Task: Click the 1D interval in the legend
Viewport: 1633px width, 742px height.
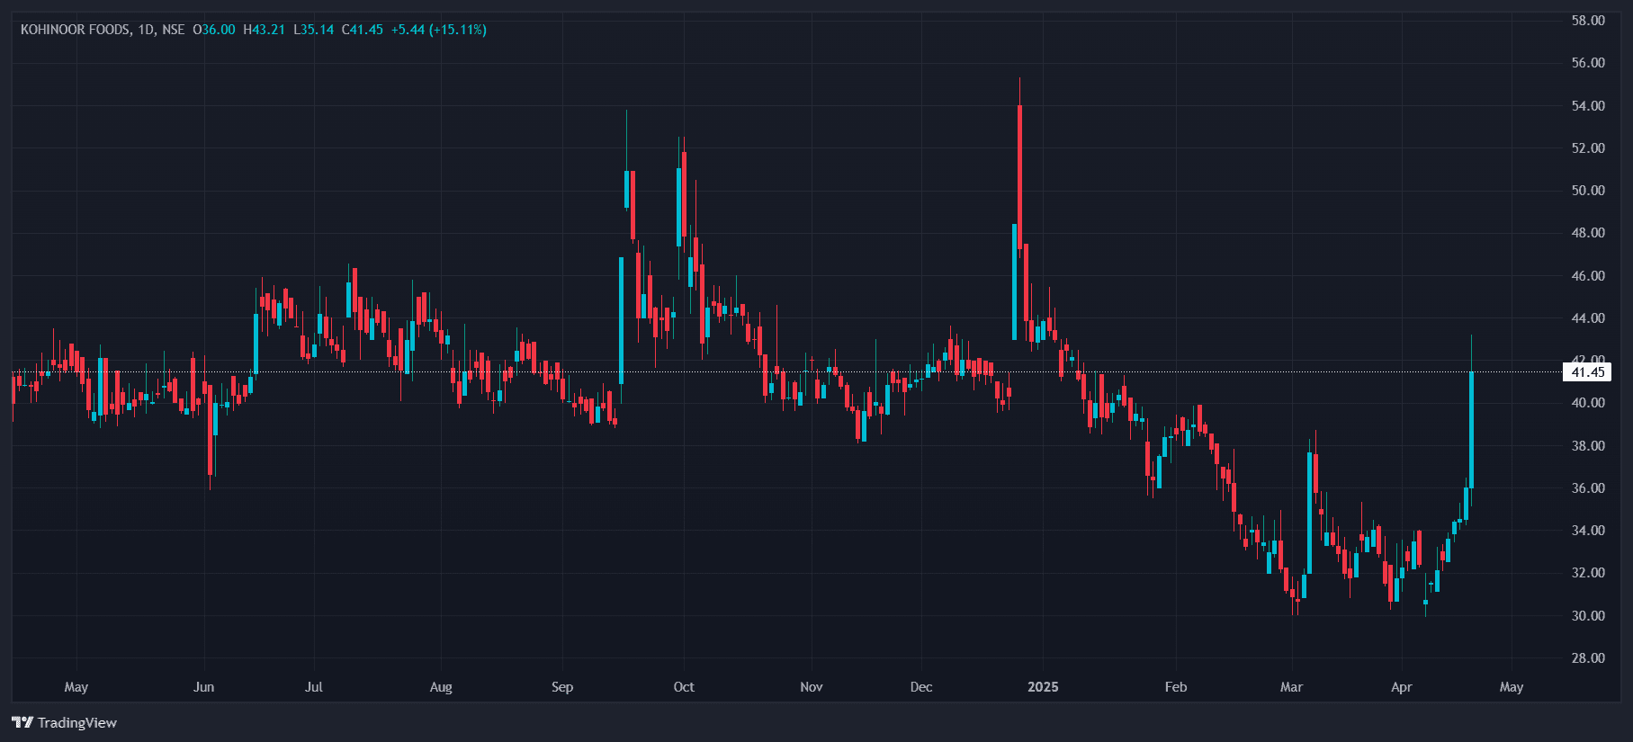Action: tap(146, 30)
